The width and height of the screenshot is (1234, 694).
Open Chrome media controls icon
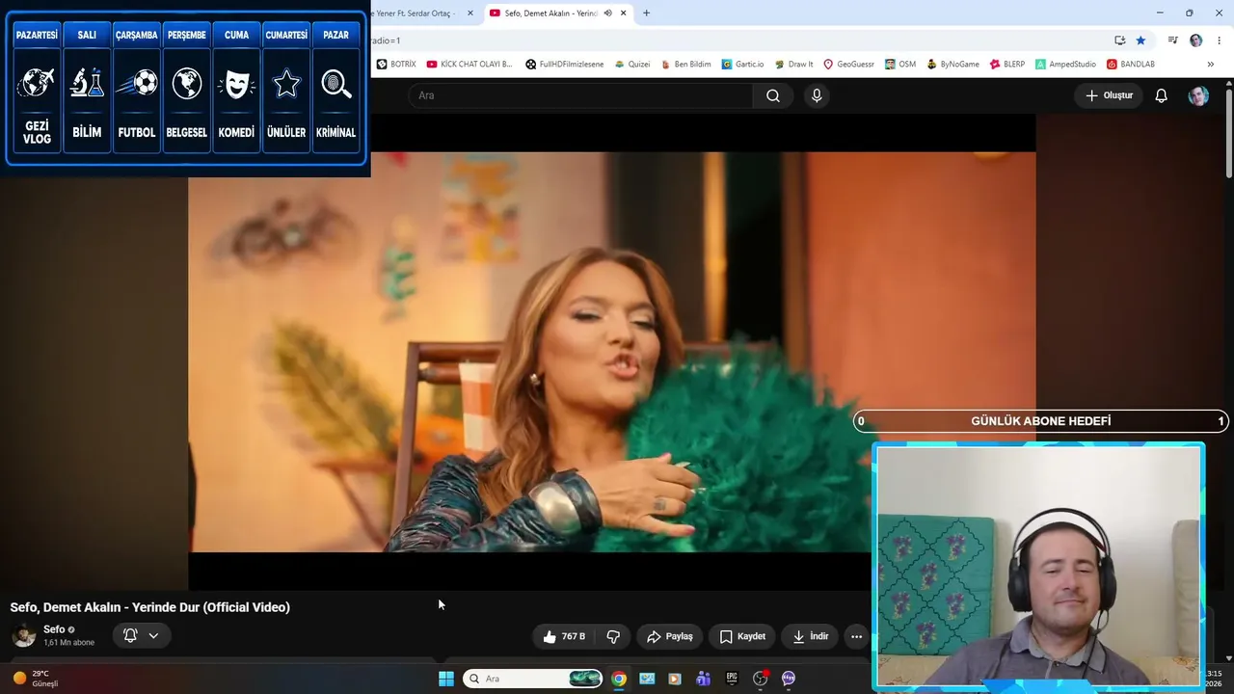1172,40
